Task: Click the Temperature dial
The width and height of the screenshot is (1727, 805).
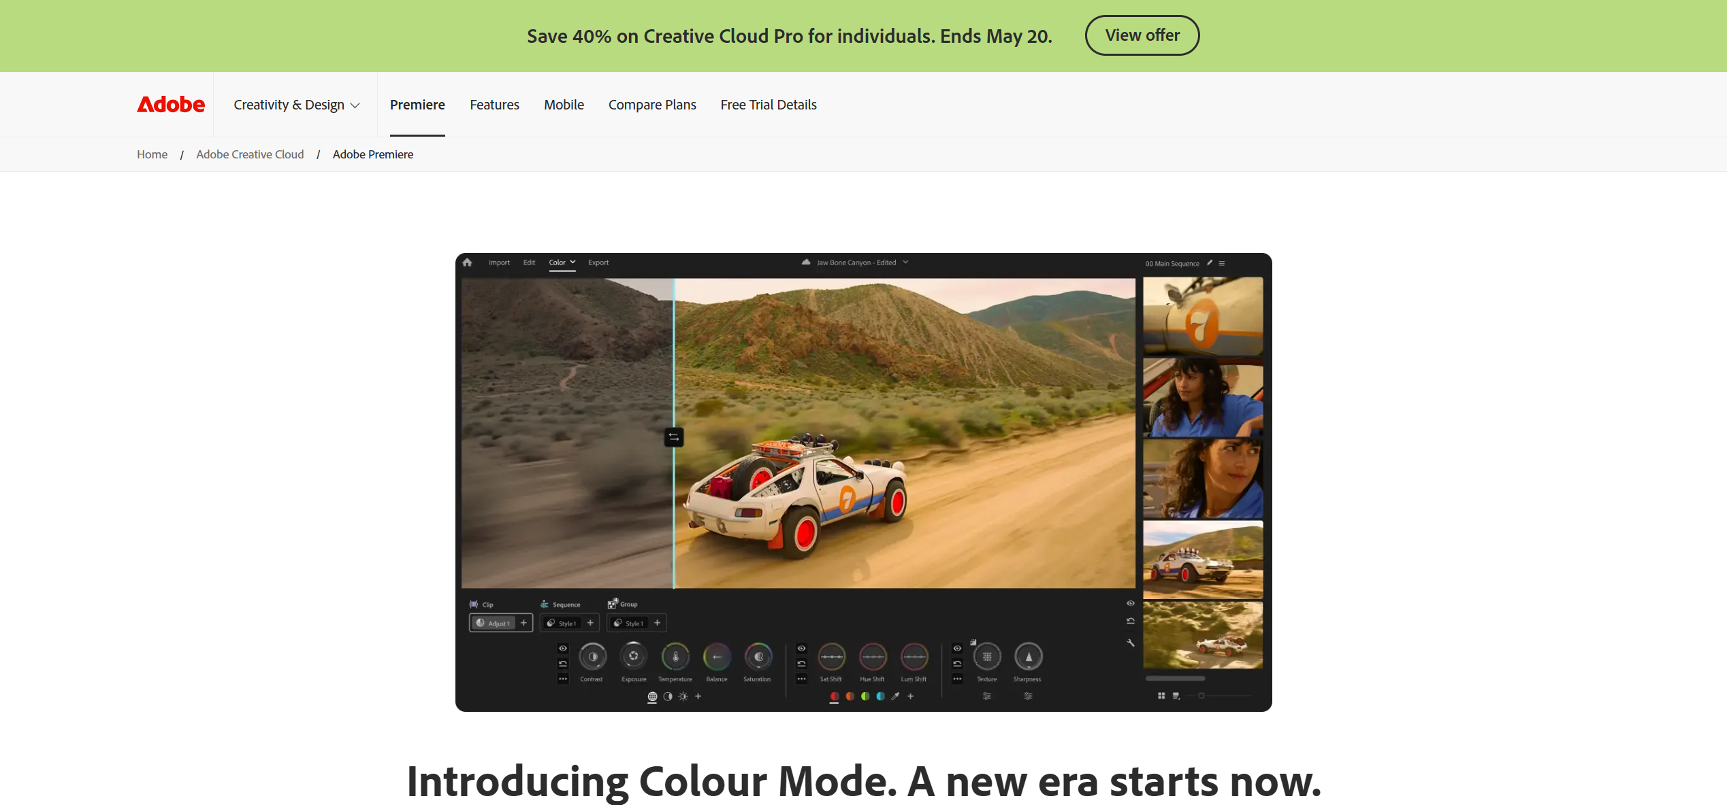Action: pyautogui.click(x=675, y=657)
